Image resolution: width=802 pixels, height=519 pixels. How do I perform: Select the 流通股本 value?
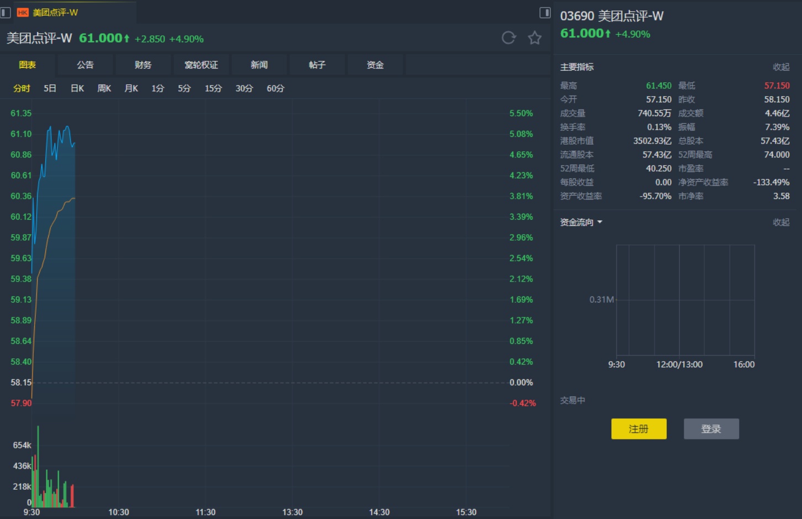pos(657,155)
